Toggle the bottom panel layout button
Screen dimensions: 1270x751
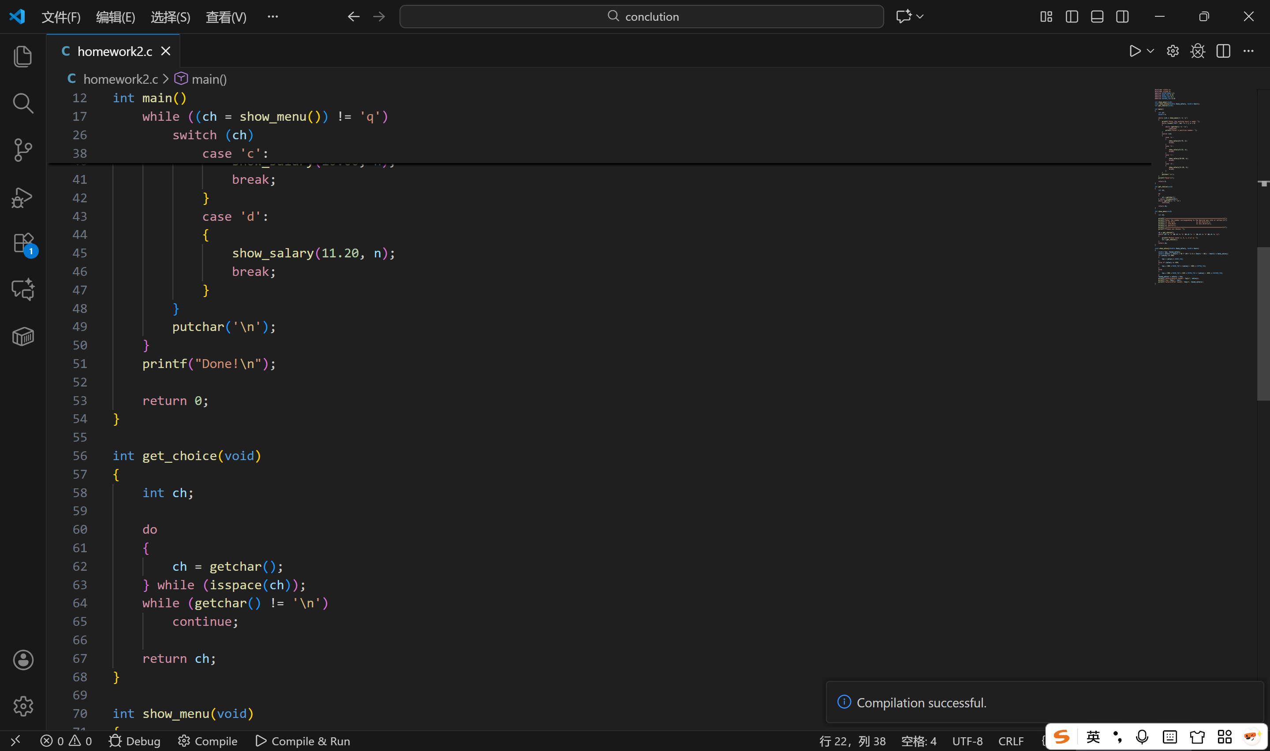click(x=1097, y=17)
